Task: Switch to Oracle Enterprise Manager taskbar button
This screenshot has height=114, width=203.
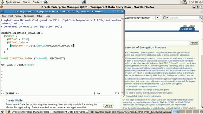Action: point(47,112)
